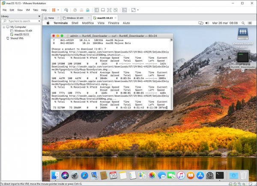
Task: Open the Vista menu in macOS
Action: pos(101,23)
